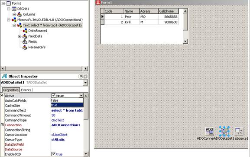Select the cellphone cell 5665858
Viewport: 250px width, 157px height.
click(x=169, y=17)
